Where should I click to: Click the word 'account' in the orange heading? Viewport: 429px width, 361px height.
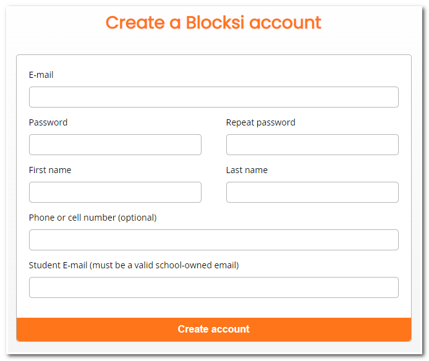[286, 22]
